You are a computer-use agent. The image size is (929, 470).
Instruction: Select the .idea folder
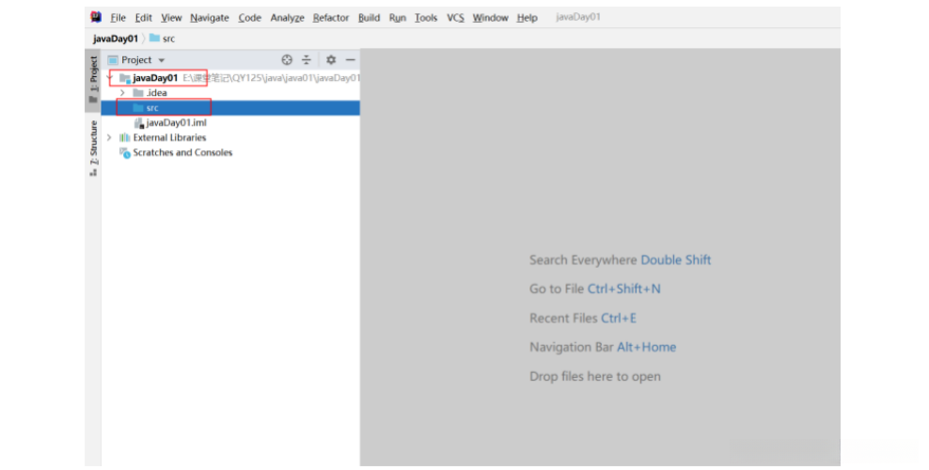pyautogui.click(x=156, y=93)
